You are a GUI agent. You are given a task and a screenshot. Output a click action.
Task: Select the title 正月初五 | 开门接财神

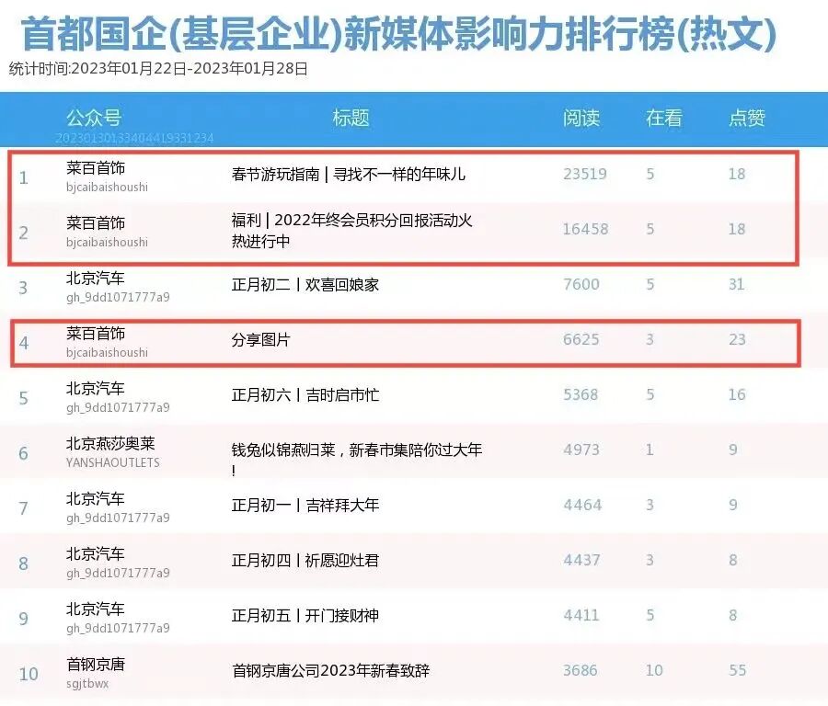(x=305, y=615)
